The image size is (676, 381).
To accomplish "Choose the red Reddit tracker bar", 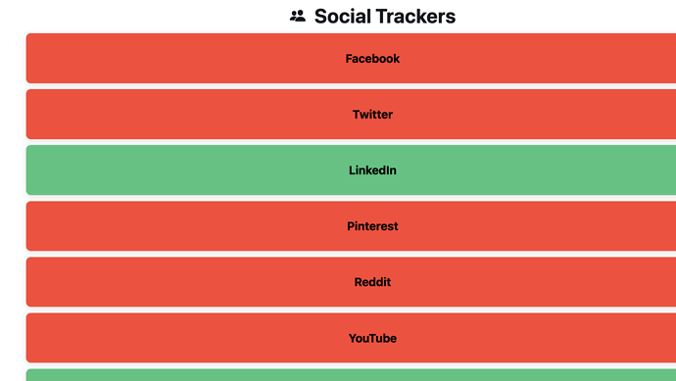I will click(x=351, y=282).
